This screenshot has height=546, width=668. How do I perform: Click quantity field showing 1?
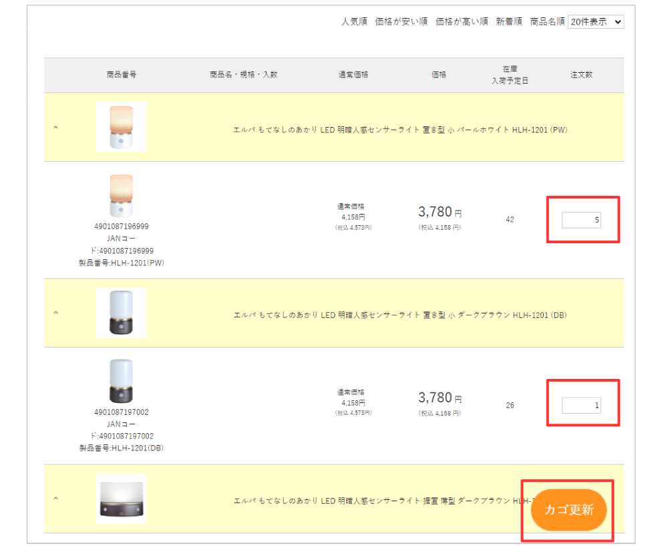pyautogui.click(x=581, y=405)
